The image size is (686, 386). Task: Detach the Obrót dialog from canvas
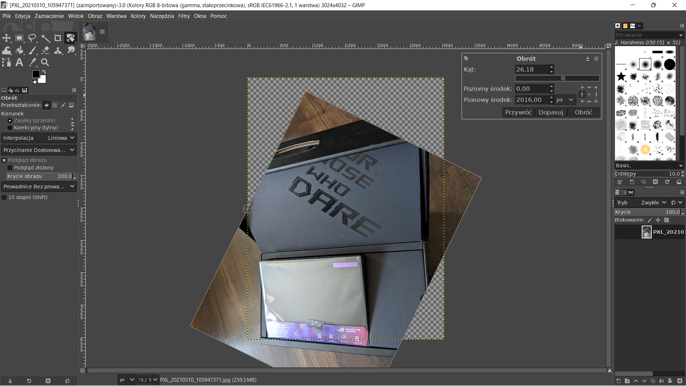coord(588,59)
